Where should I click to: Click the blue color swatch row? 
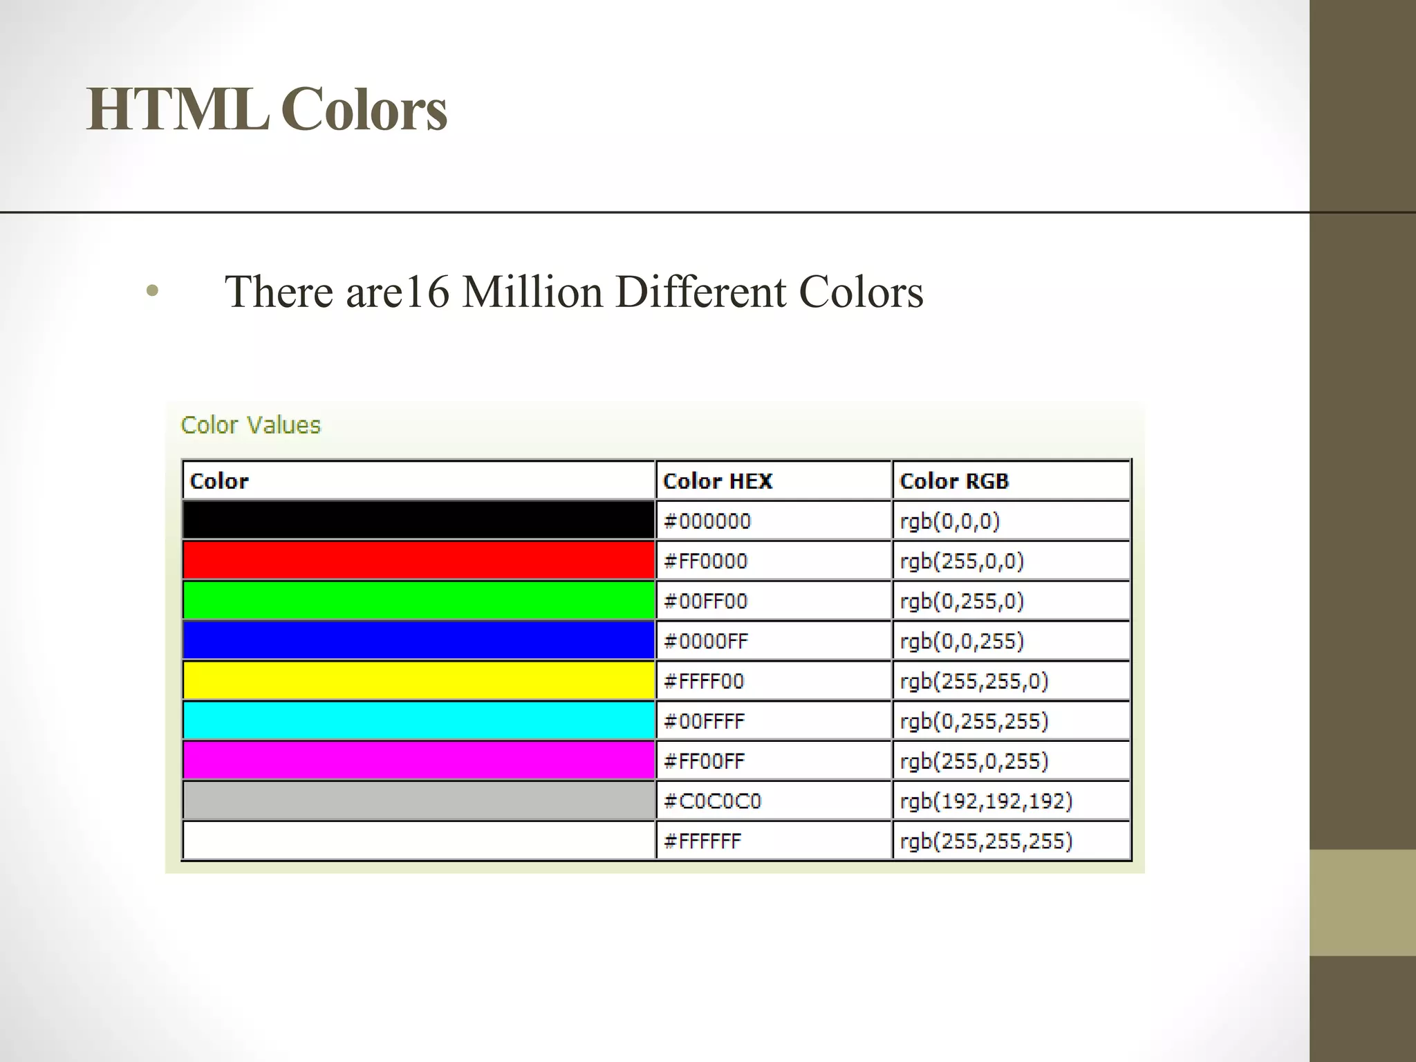tap(419, 641)
